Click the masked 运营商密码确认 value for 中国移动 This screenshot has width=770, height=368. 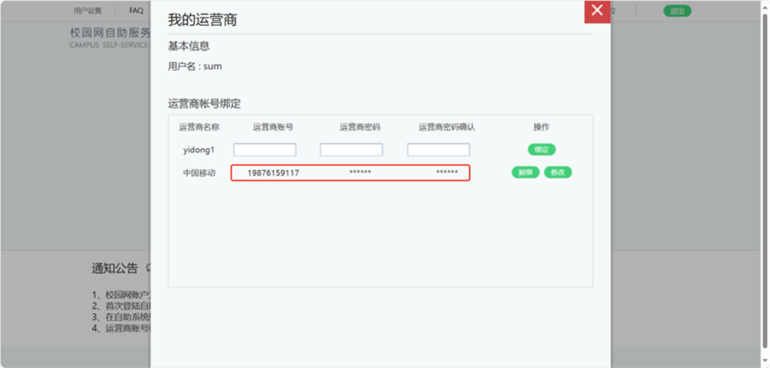(x=447, y=172)
